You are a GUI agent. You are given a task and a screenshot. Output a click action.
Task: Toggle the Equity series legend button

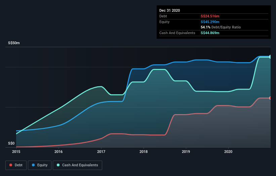(x=40, y=165)
